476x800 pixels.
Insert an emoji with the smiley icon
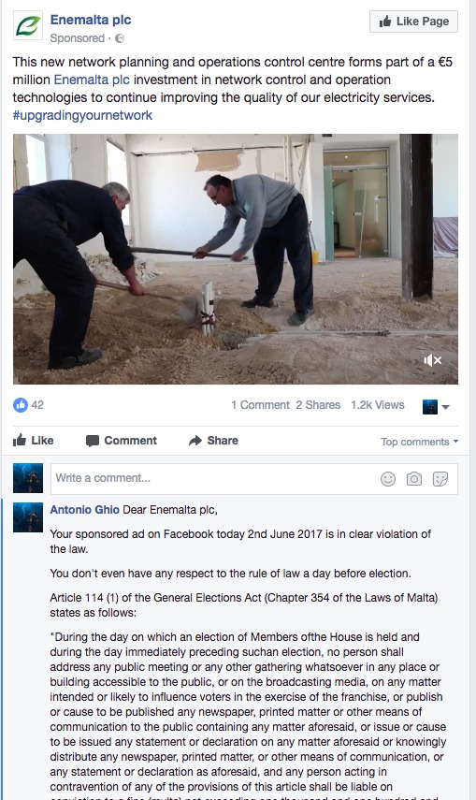click(388, 478)
